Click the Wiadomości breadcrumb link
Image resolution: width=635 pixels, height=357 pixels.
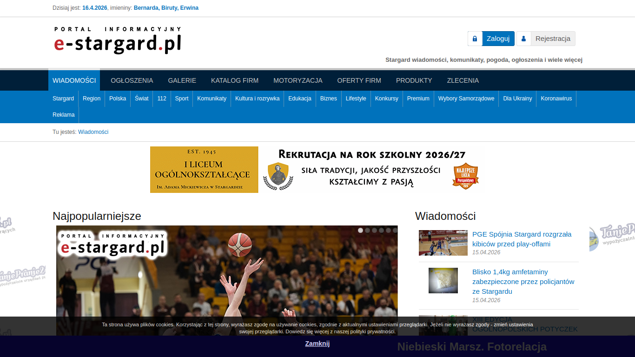[93, 132]
